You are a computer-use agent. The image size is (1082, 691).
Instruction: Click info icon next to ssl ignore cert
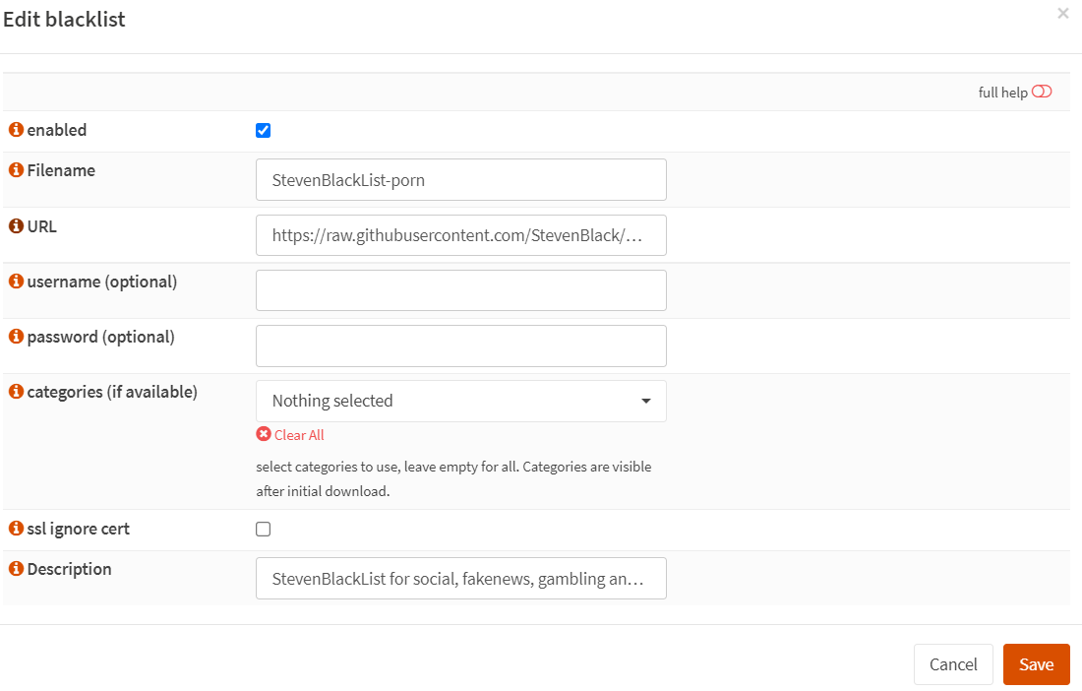[x=16, y=529]
